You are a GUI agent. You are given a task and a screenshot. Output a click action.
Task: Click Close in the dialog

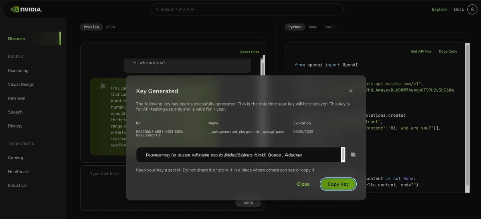click(x=303, y=184)
